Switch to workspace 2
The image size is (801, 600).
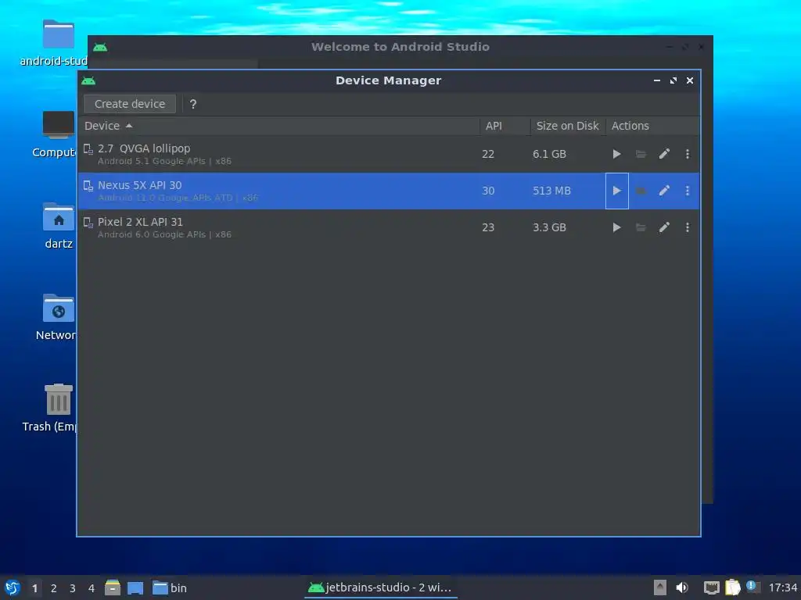[x=54, y=588]
